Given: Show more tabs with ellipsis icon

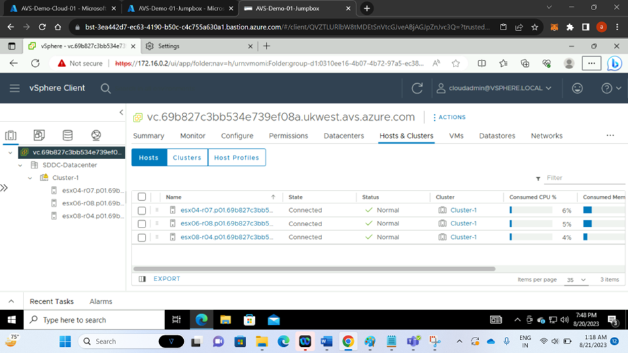Looking at the screenshot, I should [x=610, y=136].
